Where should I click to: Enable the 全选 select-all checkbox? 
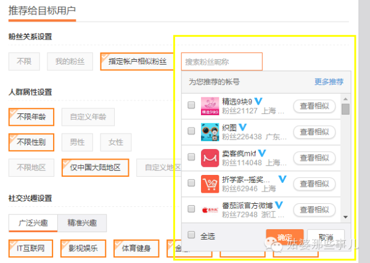(x=191, y=235)
